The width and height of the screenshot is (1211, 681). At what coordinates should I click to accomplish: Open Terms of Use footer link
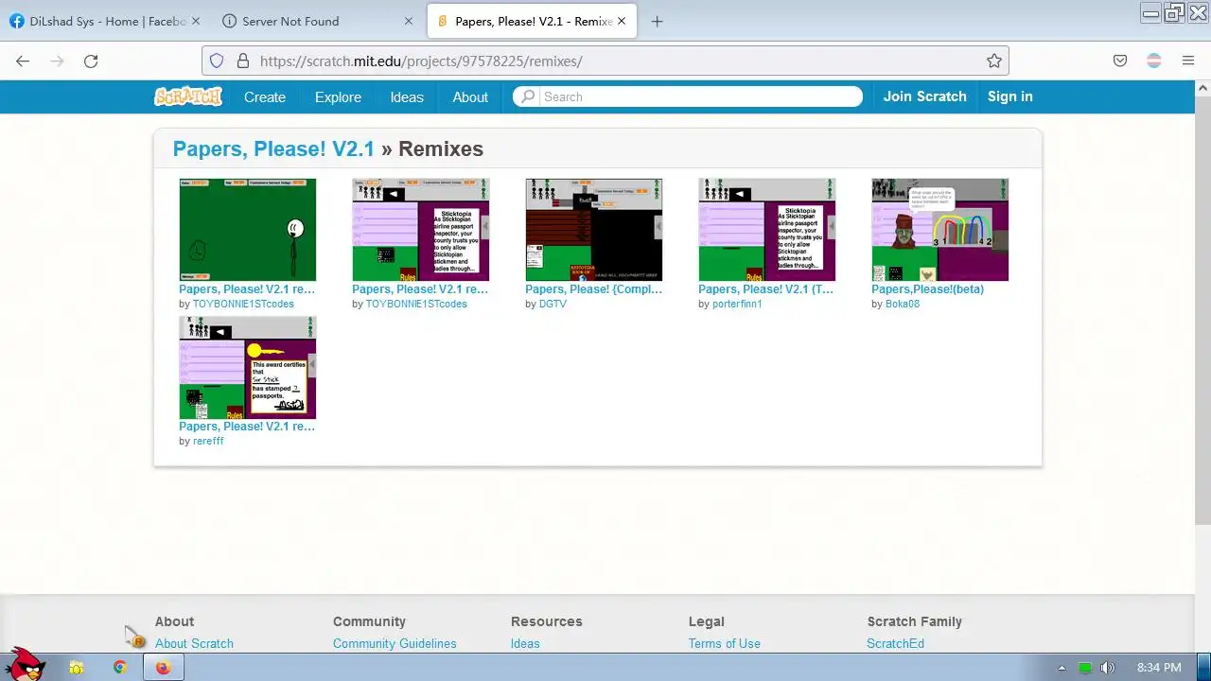point(725,643)
